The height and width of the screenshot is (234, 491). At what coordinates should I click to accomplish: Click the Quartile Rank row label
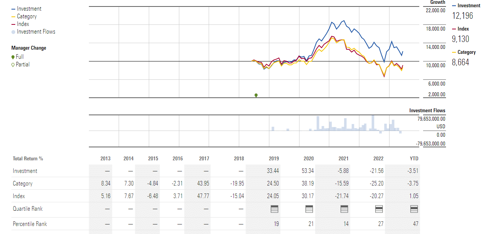click(x=27, y=209)
